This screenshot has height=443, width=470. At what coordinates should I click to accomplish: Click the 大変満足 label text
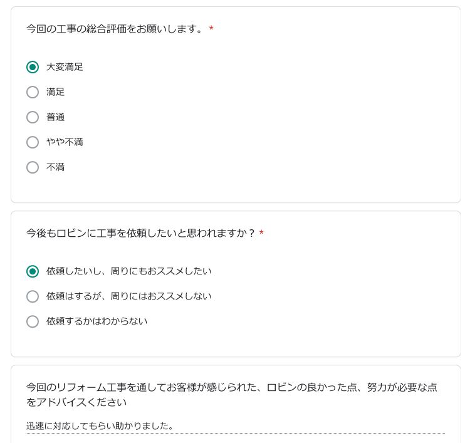click(65, 67)
